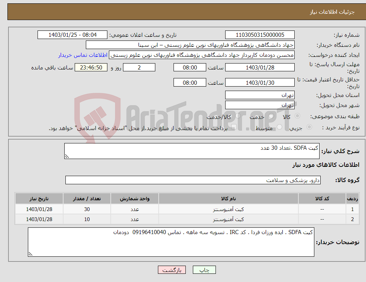Click the واحد شمارش column header
This screenshot has height=282, width=366.
135,199
